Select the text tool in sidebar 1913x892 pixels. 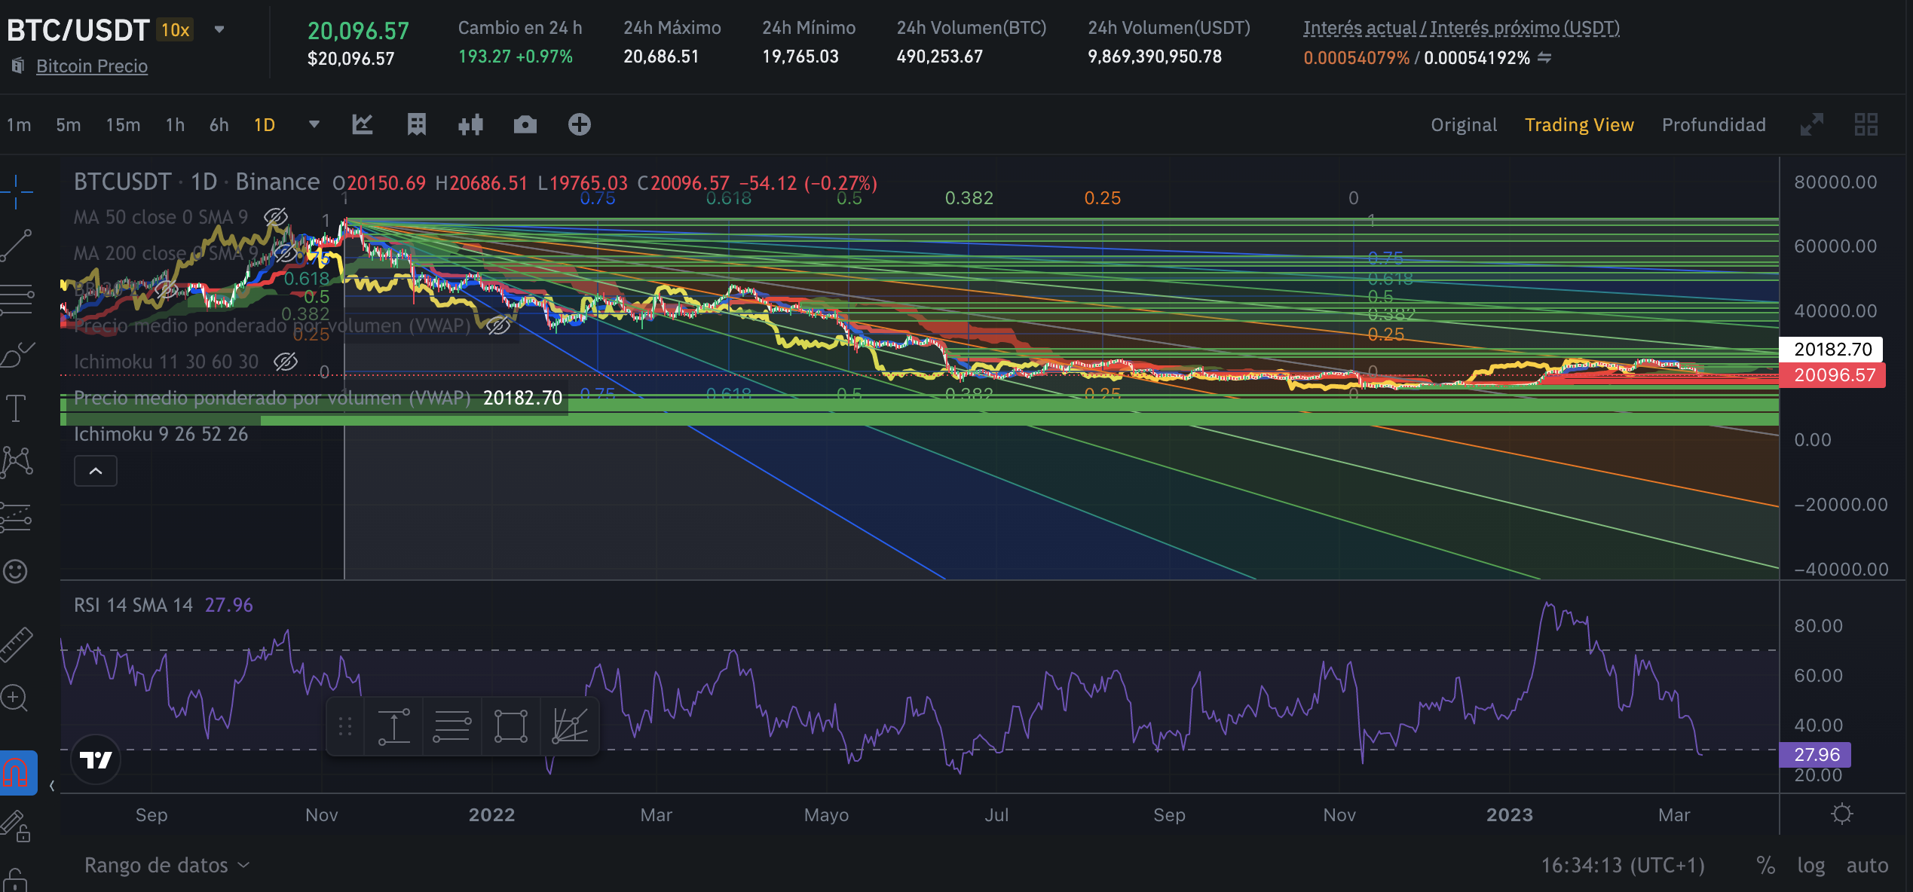tap(16, 408)
